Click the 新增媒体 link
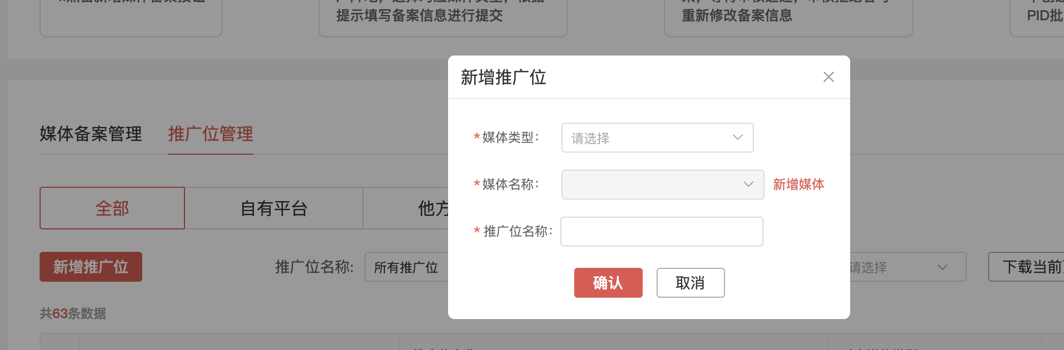This screenshot has height=350, width=1064. click(798, 185)
